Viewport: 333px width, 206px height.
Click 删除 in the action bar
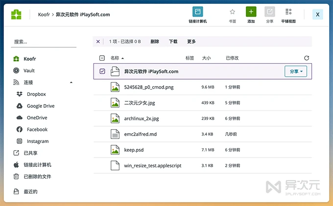tap(155, 42)
